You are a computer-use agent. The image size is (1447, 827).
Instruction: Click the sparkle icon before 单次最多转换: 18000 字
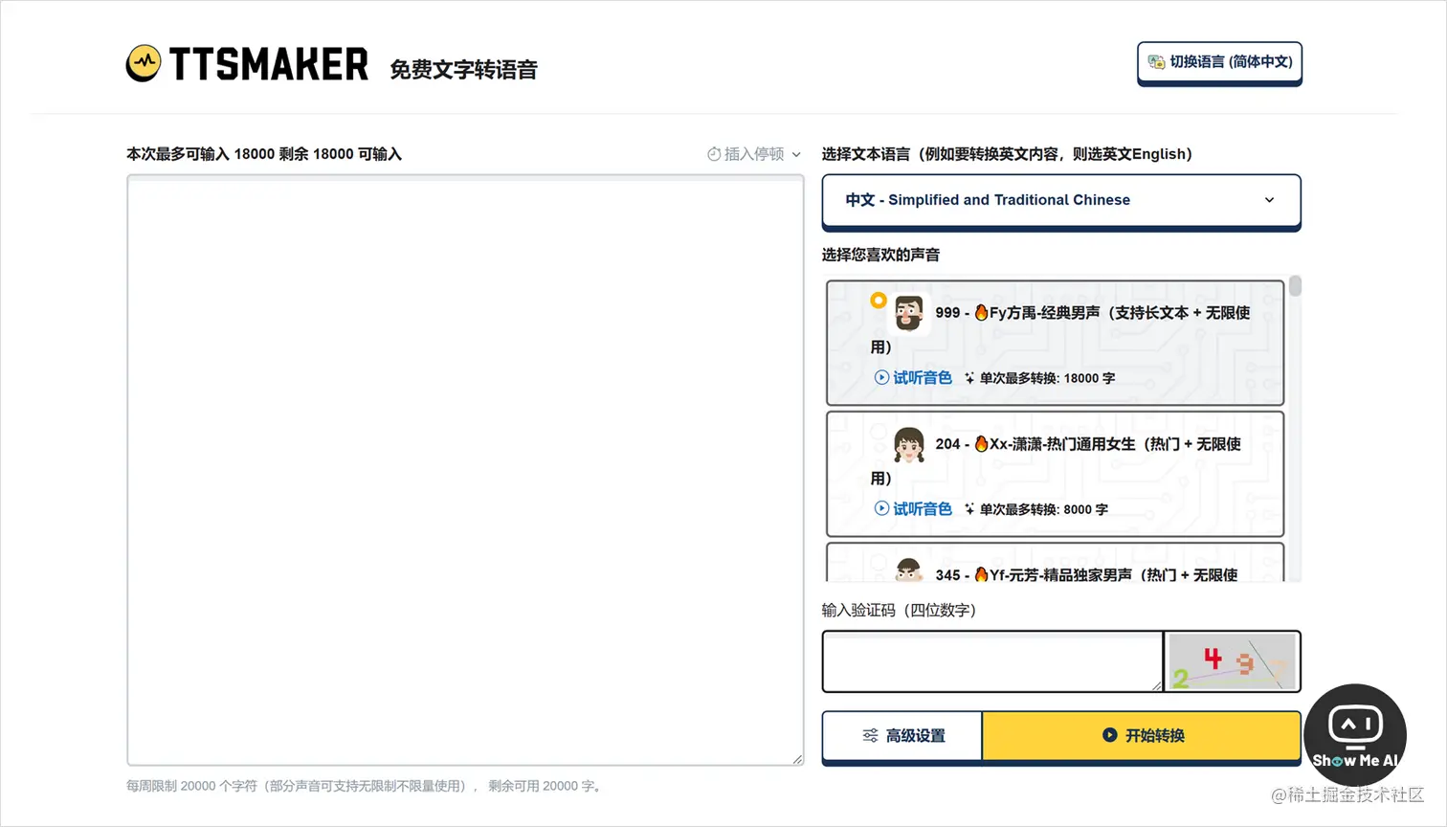[969, 378]
